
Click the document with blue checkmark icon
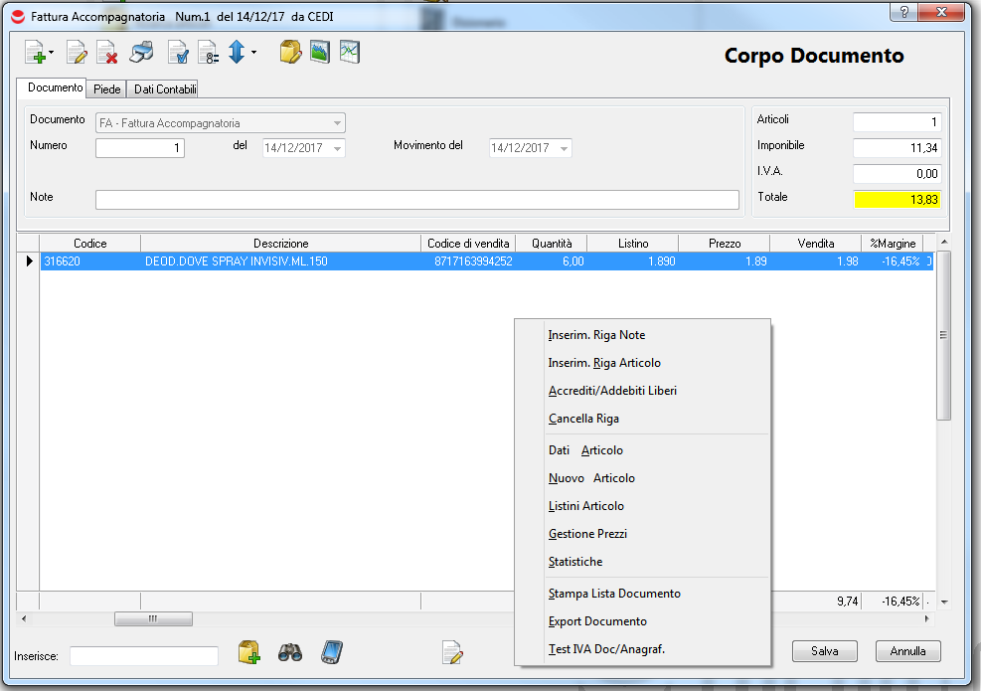[x=178, y=53]
